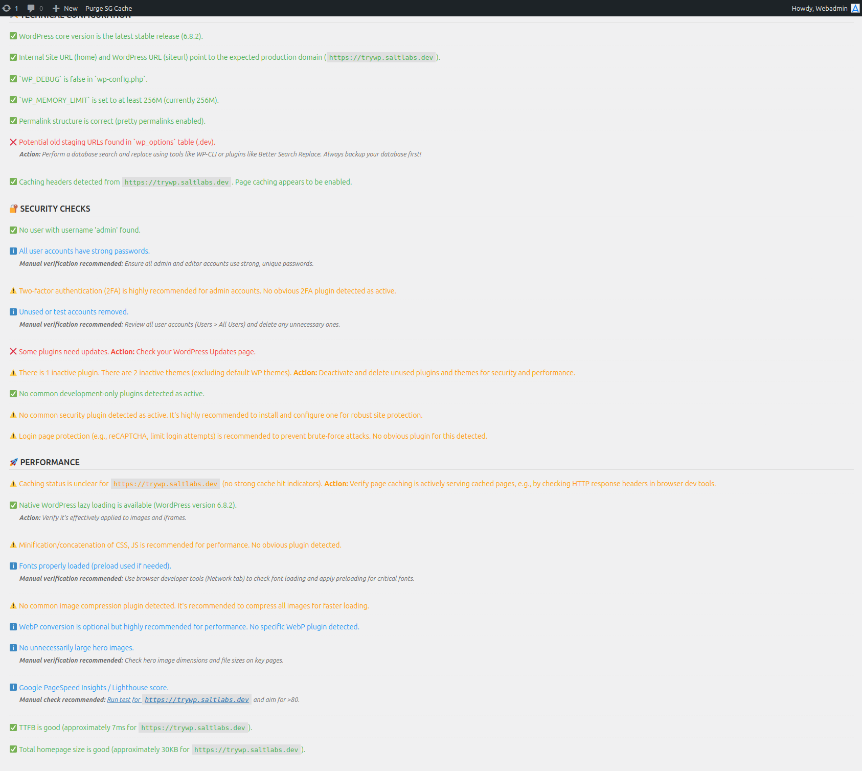
Task: Click the SECURITY CHECKS heading text
Action: point(55,209)
